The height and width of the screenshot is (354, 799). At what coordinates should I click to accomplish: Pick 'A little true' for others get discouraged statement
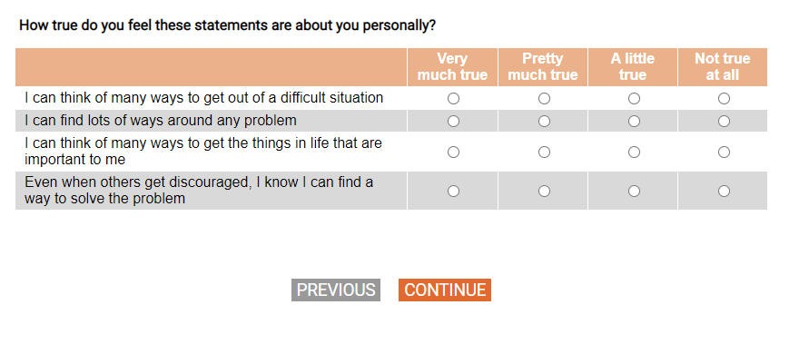coord(634,191)
